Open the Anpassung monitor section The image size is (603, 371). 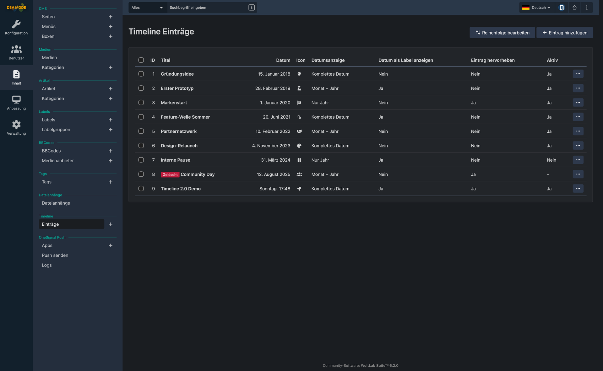[16, 103]
